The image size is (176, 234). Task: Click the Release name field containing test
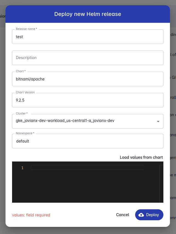[x=88, y=37]
